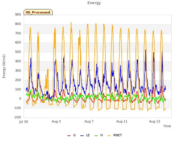189x141 pixels.
Task: Click the green H legend swatch
Action: pyautogui.click(x=96, y=136)
